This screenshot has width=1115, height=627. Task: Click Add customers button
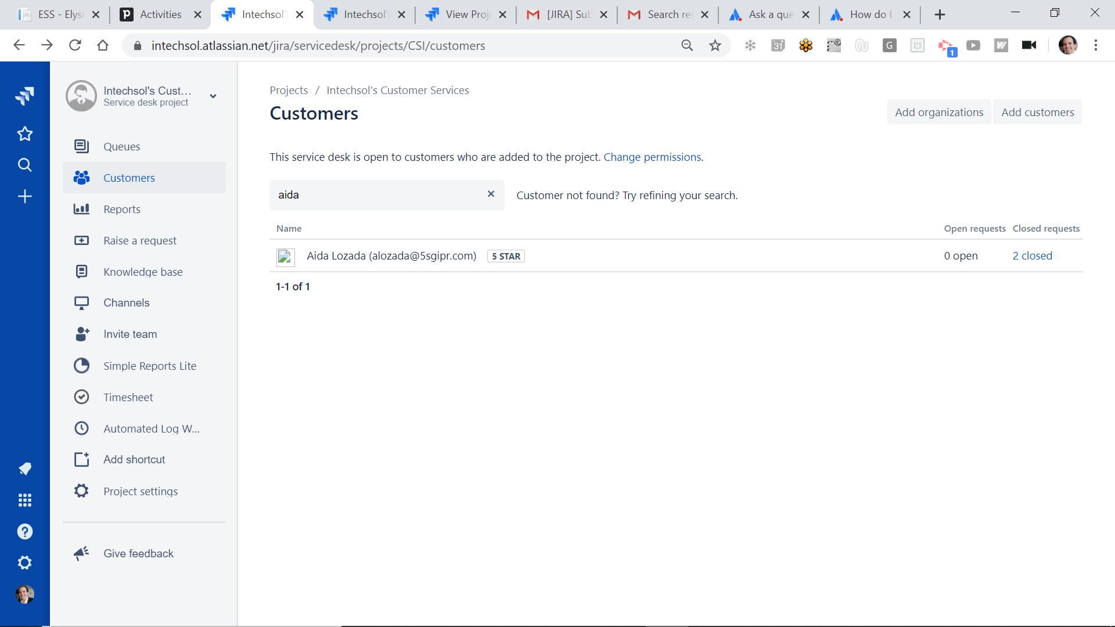click(x=1037, y=112)
